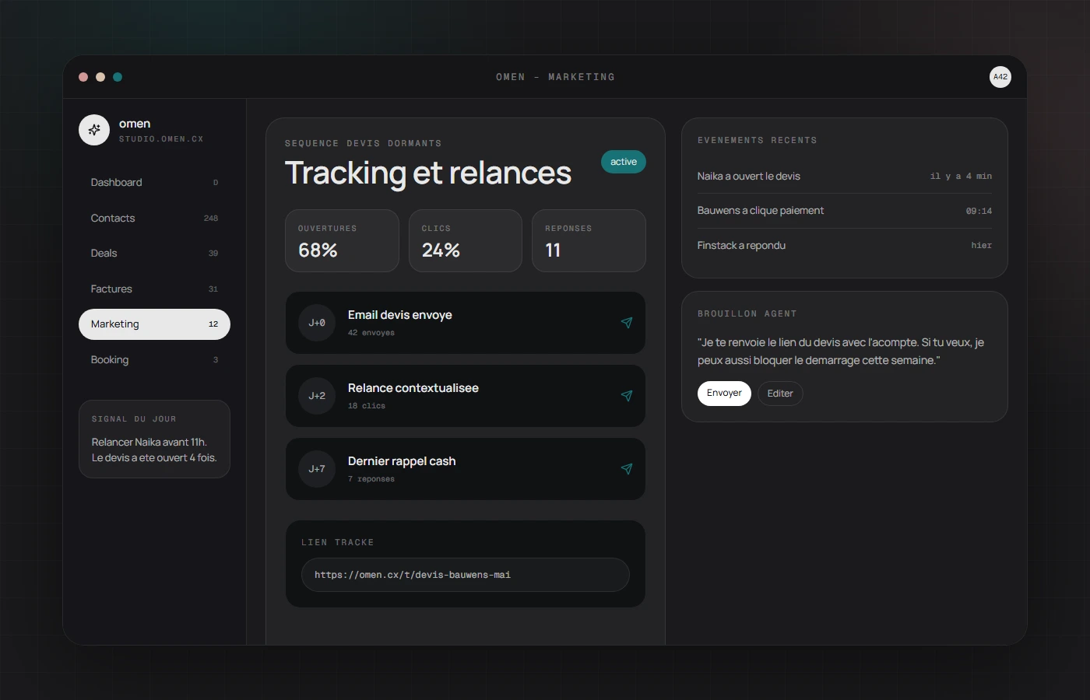
Task: Click the J+0 step badge
Action: pyautogui.click(x=317, y=323)
